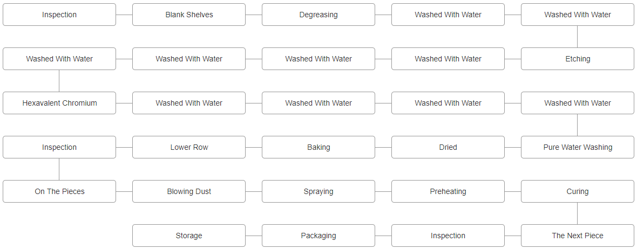
Task: Click the On The Pieces box
Action: coord(59,191)
